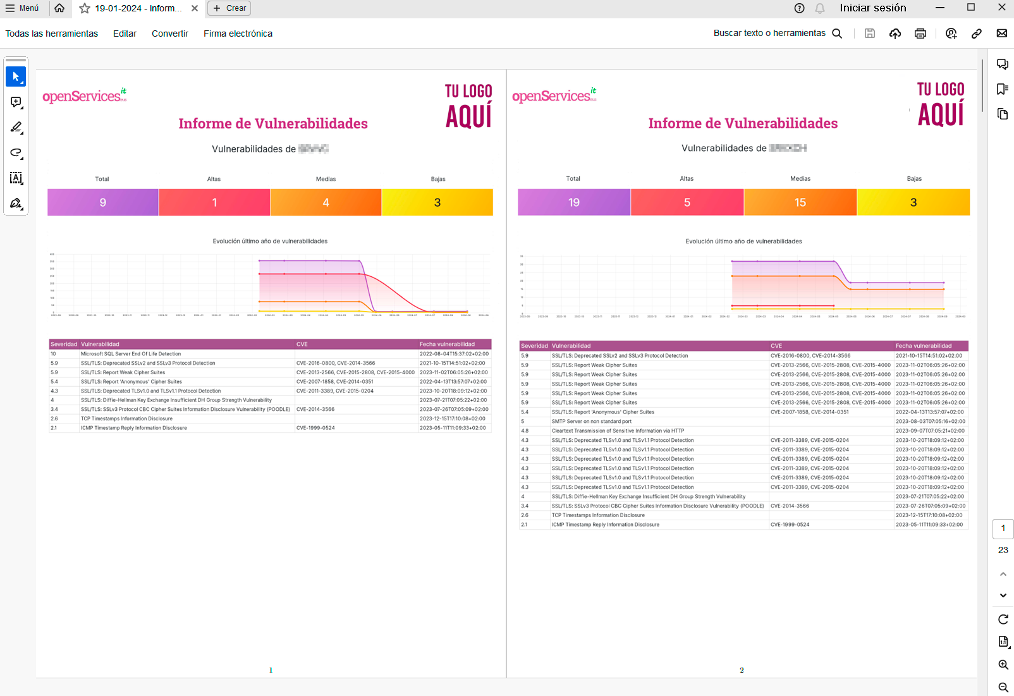Viewport: 1014px width, 696px height.
Task: Choose the highlighter pen tool
Action: 16,128
